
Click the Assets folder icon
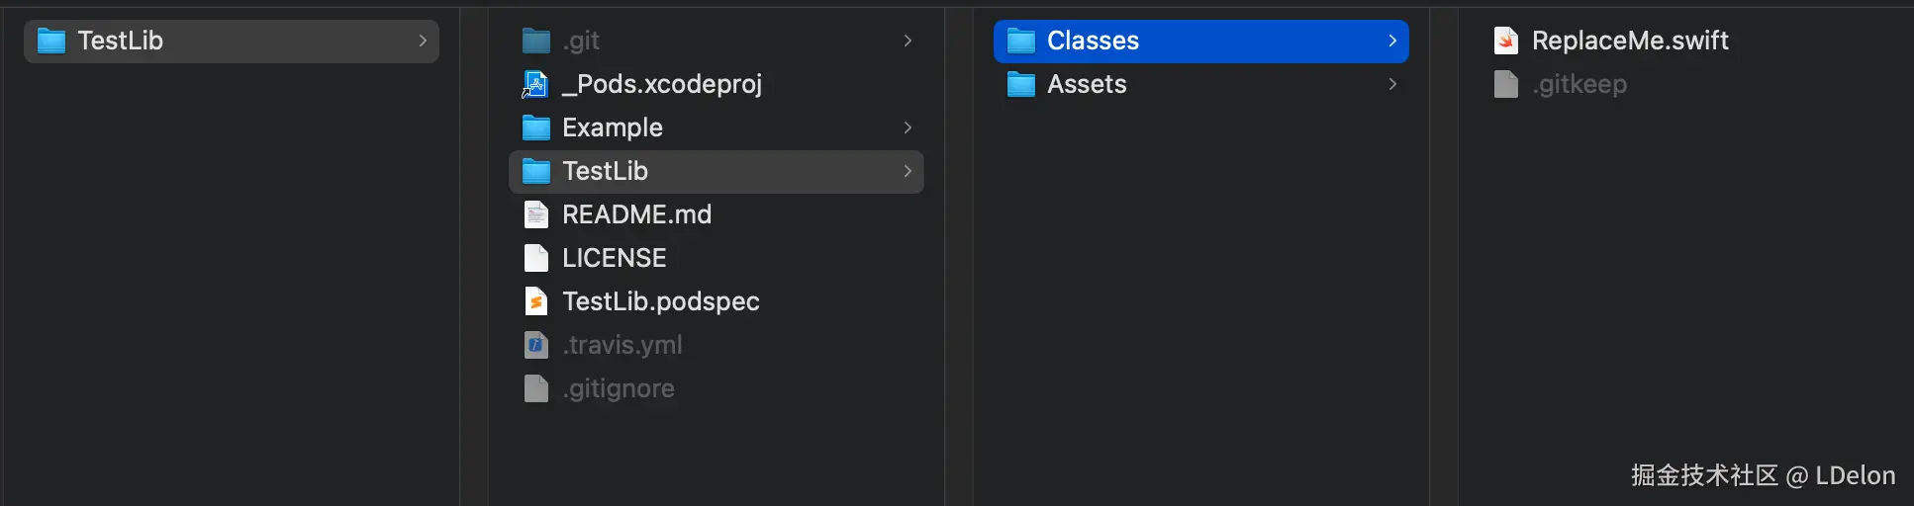click(x=1020, y=84)
